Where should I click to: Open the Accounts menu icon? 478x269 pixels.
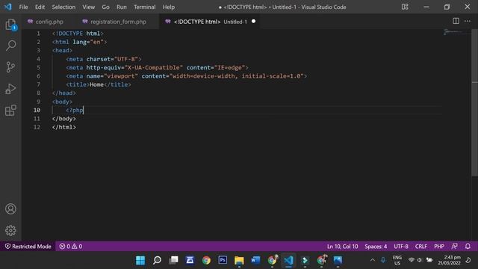[x=10, y=209]
